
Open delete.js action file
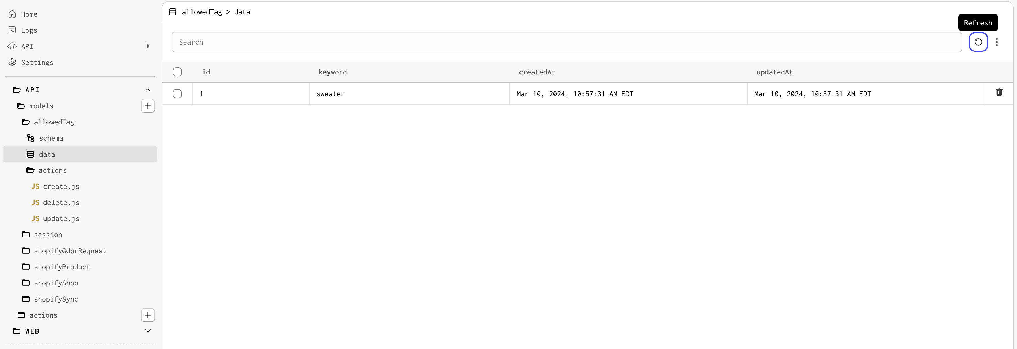point(61,203)
